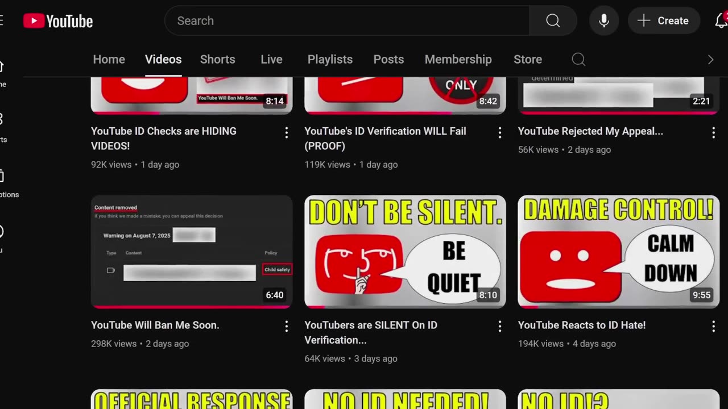Image resolution: width=728 pixels, height=409 pixels.
Task: Click the '64K views • 3 days ago' text
Action: click(x=351, y=358)
